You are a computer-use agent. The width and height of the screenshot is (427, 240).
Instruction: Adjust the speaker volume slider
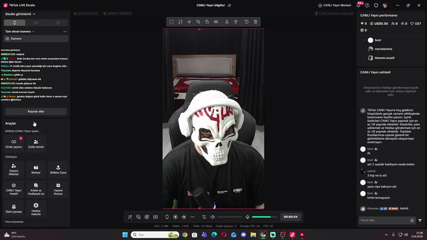[x=230, y=217]
